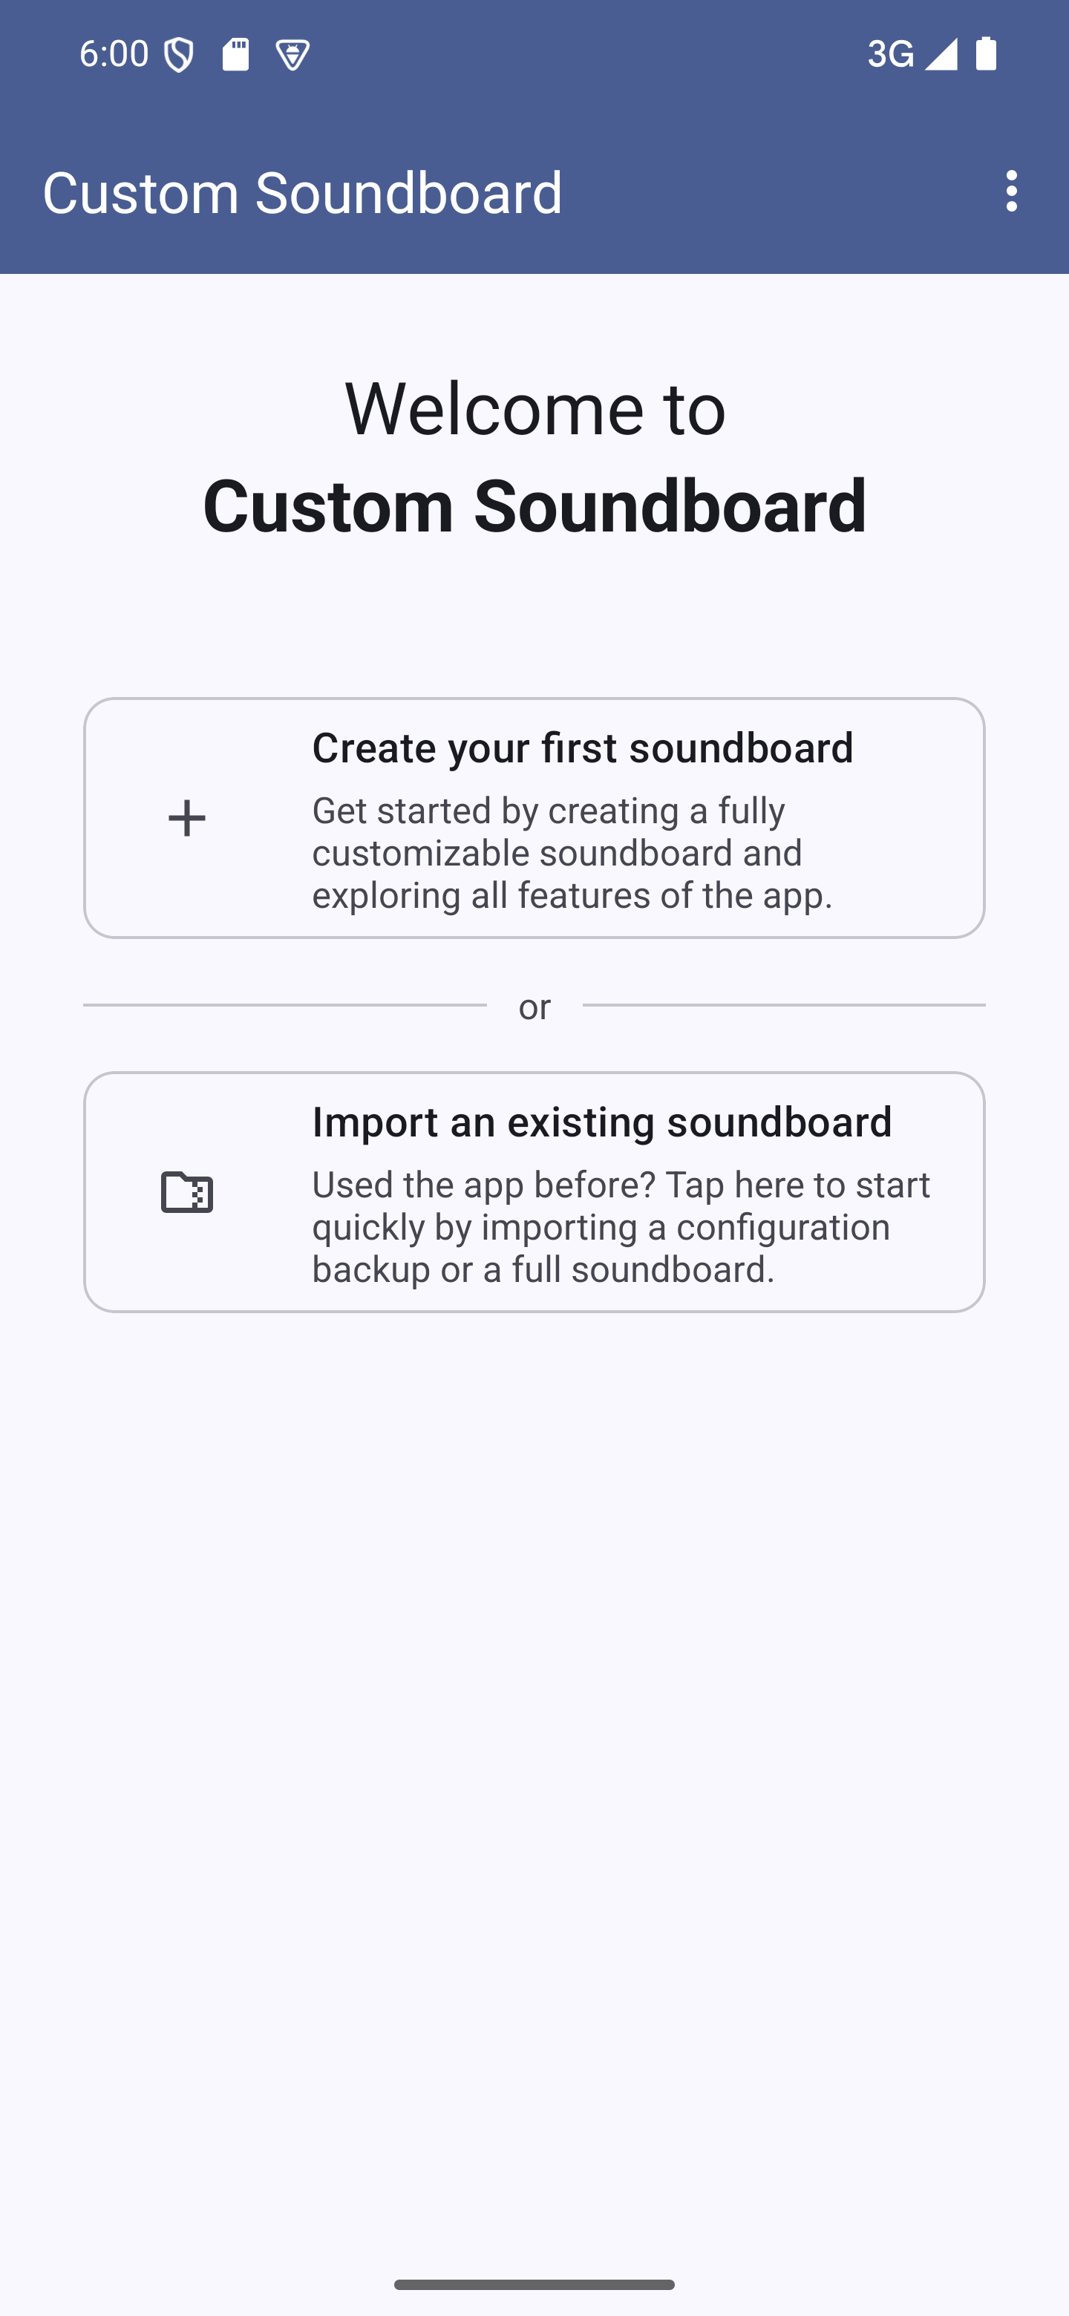Viewport: 1069px width, 2316px height.
Task: Click the "Used the app before?" description
Action: (621, 1226)
